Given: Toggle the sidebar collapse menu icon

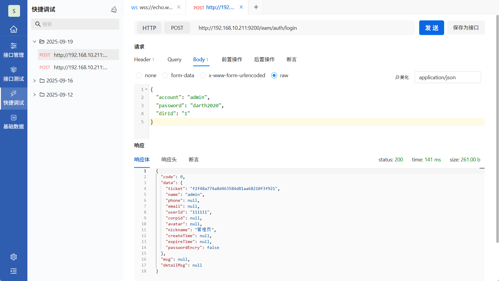Looking at the screenshot, I should click(x=14, y=271).
